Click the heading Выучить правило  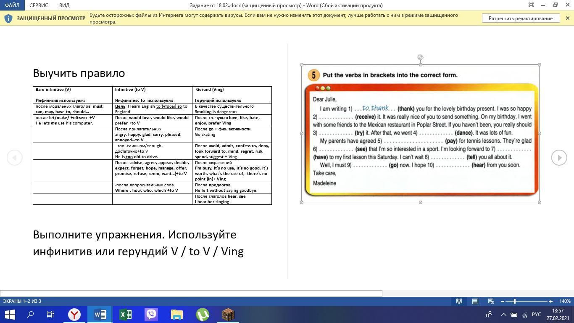(79, 73)
